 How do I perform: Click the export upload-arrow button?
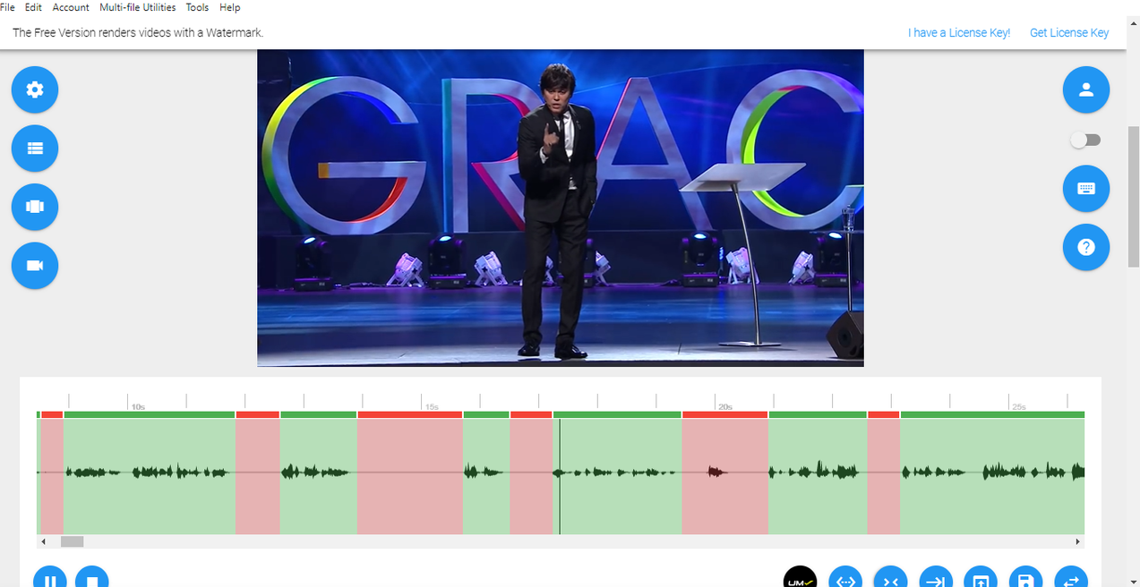(981, 577)
